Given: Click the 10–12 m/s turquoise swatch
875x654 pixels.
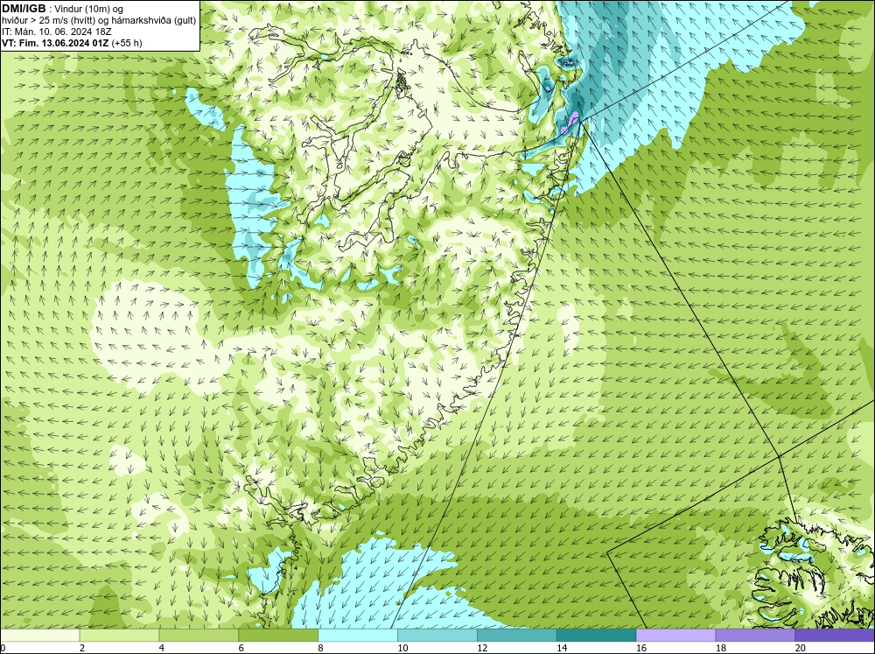Looking at the screenshot, I should tap(437, 635).
